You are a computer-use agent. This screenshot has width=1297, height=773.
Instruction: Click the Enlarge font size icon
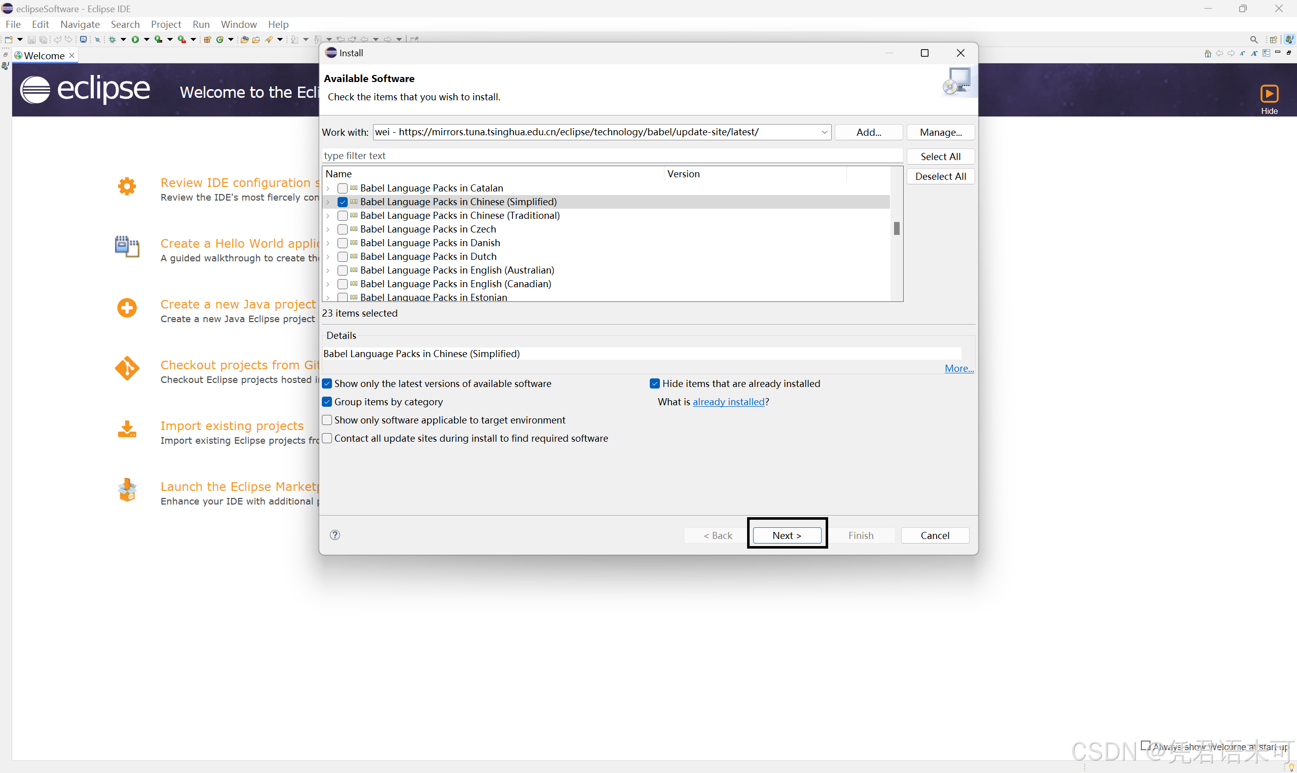[x=1255, y=53]
